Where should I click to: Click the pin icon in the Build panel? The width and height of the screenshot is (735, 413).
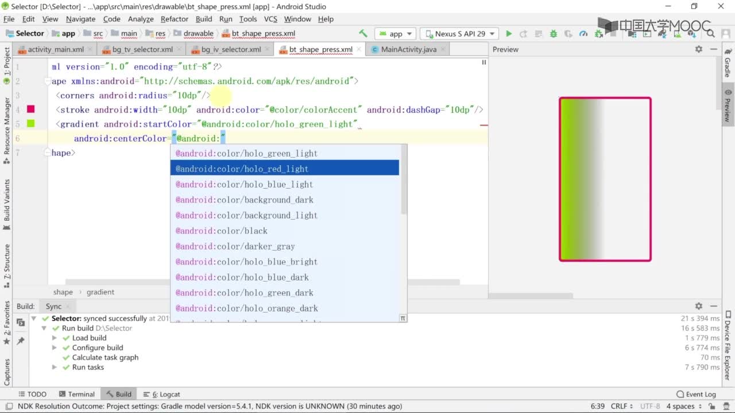tap(21, 341)
